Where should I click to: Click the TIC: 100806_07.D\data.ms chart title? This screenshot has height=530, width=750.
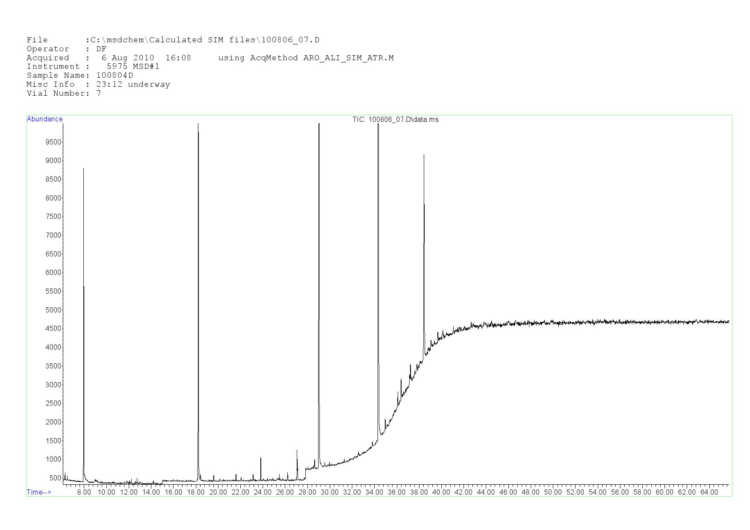[x=395, y=120]
